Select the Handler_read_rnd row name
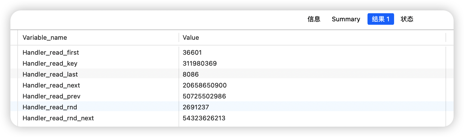The image size is (464, 137). click(x=50, y=107)
